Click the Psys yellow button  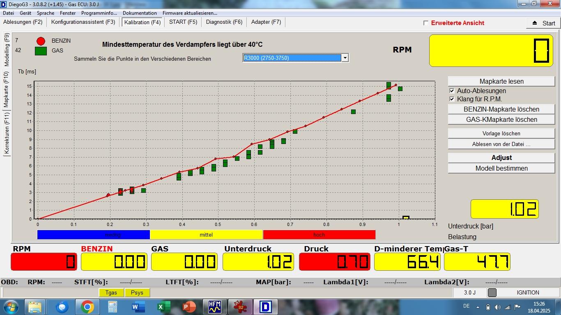coord(137,292)
